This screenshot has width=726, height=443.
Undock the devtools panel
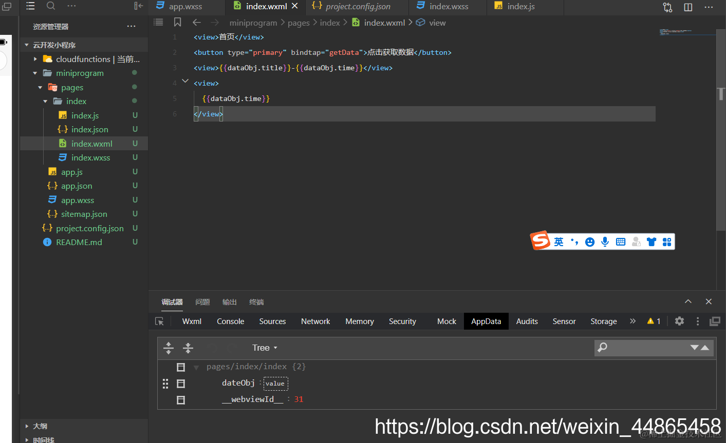click(x=715, y=321)
